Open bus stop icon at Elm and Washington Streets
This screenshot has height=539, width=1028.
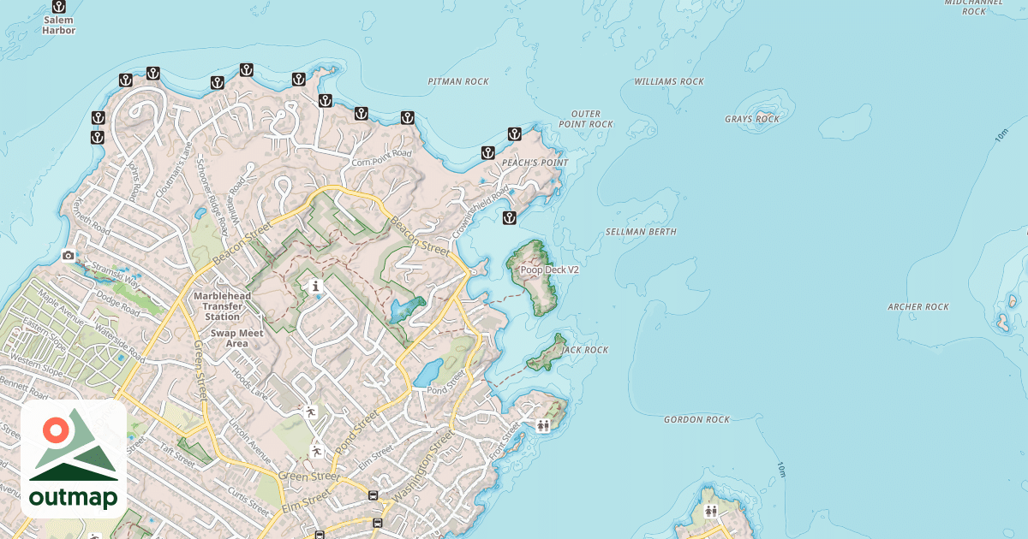(x=373, y=495)
